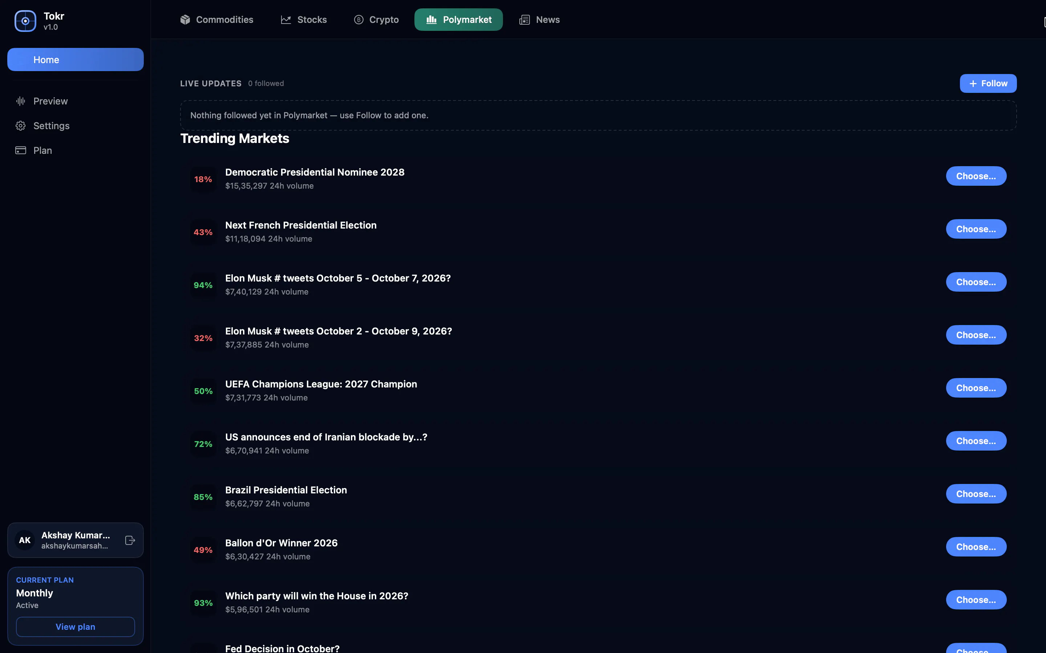Click the View plan button
The width and height of the screenshot is (1046, 653).
pyautogui.click(x=76, y=627)
